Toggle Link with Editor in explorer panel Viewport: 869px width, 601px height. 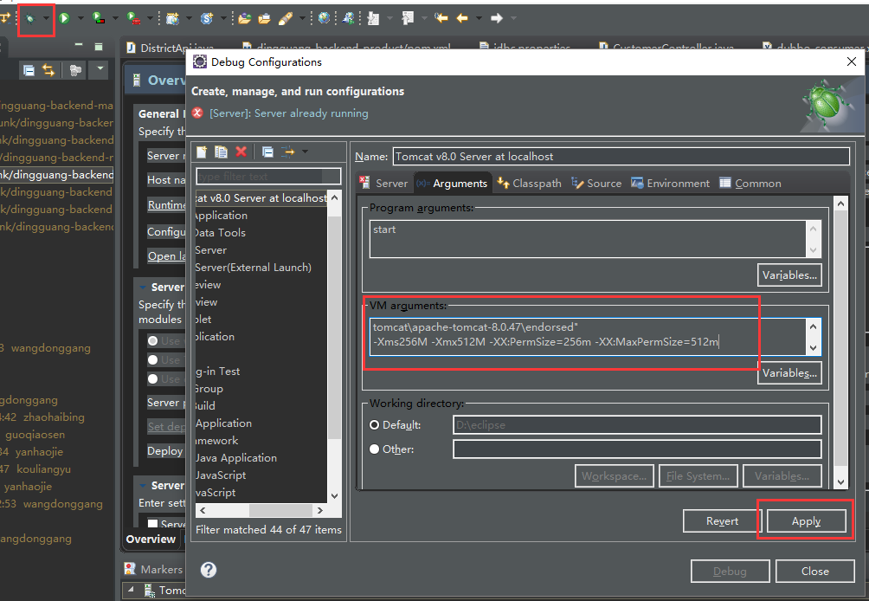pyautogui.click(x=48, y=70)
